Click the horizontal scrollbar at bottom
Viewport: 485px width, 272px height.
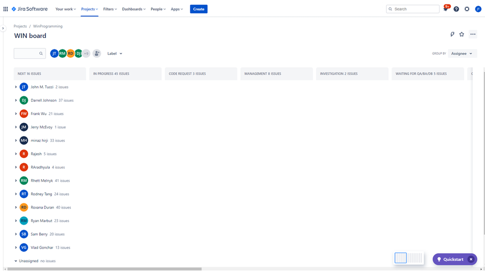pyautogui.click(x=104, y=269)
